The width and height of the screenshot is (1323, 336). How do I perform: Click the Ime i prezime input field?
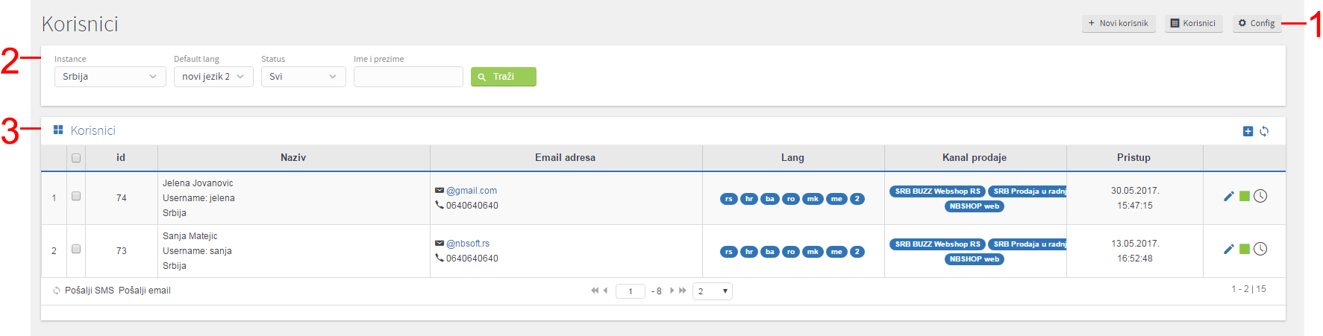click(408, 77)
